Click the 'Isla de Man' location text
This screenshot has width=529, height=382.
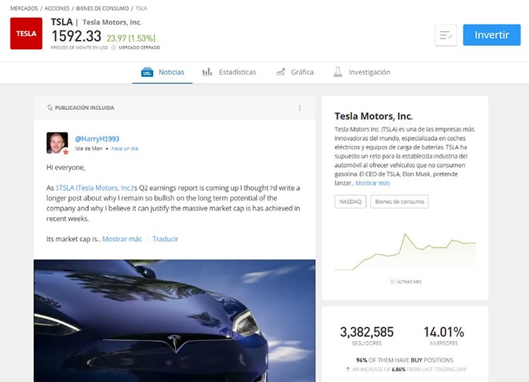coord(88,148)
